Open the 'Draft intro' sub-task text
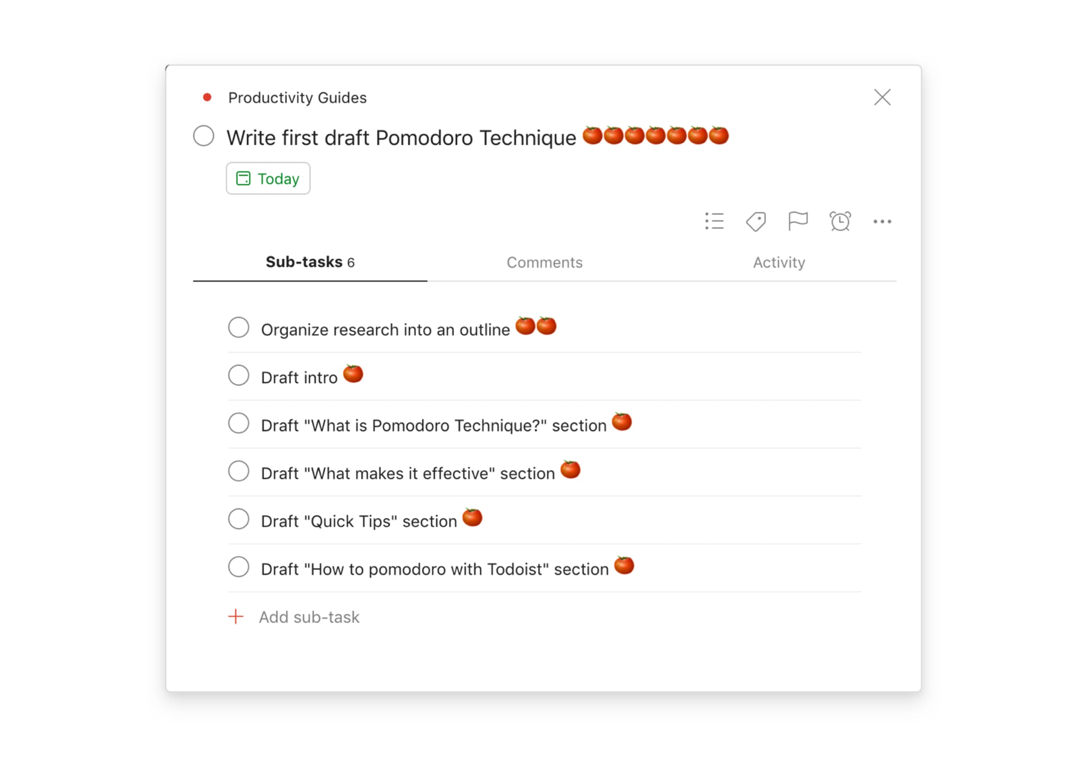Viewport: 1086px width, 757px height. pyautogui.click(x=299, y=377)
